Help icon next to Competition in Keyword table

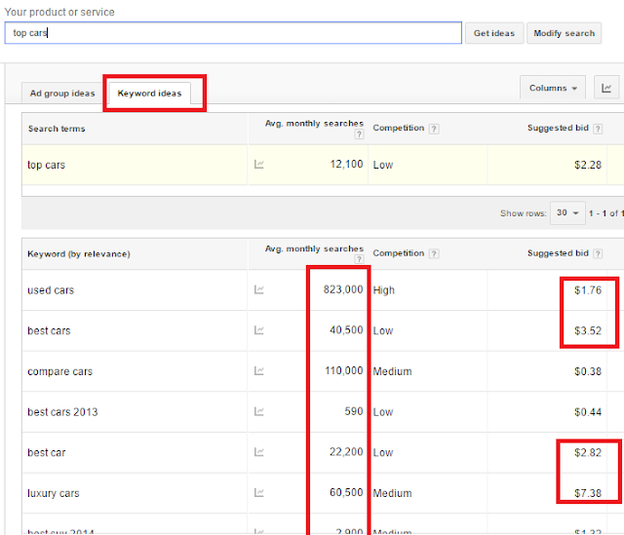[434, 253]
